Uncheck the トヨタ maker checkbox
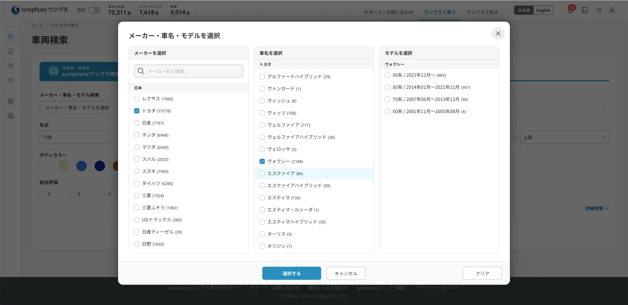 click(137, 111)
